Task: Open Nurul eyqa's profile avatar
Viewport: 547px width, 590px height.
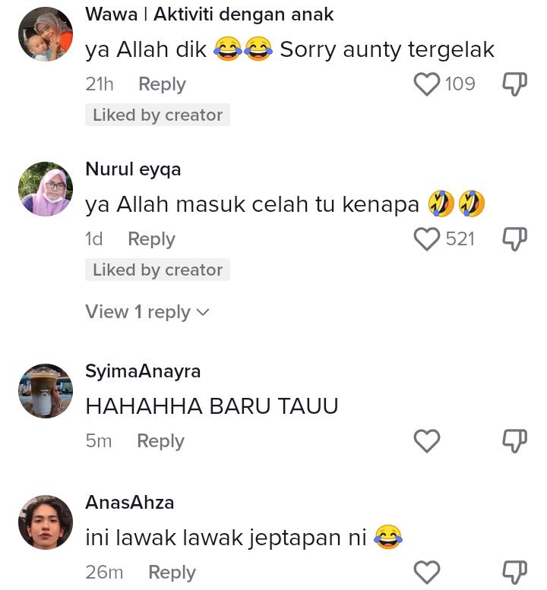Action: [x=46, y=189]
